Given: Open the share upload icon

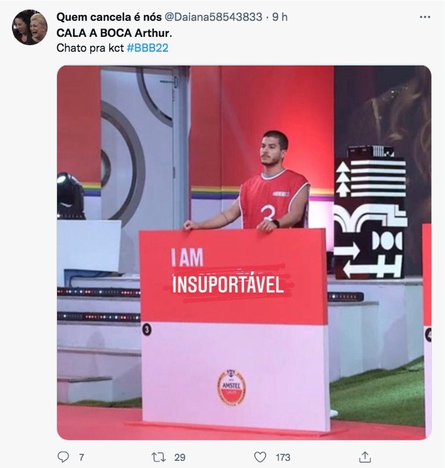Looking at the screenshot, I should coord(364,457).
